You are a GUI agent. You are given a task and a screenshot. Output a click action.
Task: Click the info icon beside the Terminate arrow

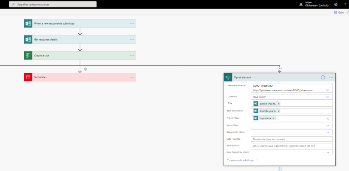tap(86, 69)
